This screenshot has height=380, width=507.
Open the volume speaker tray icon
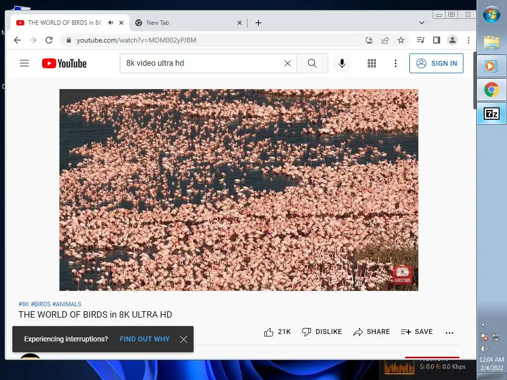(x=484, y=349)
